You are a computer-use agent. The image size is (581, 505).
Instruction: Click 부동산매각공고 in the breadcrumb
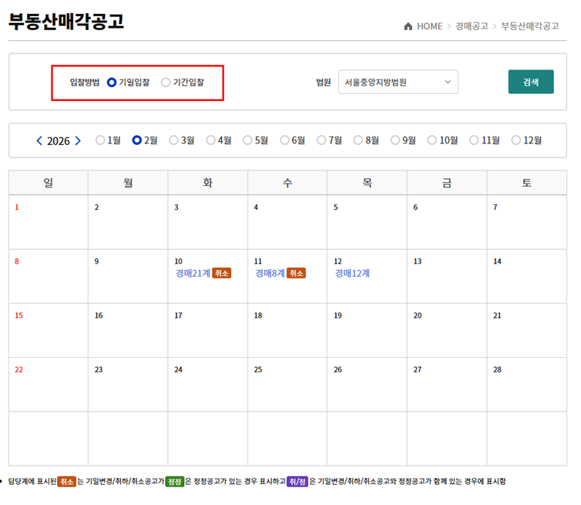coord(529,26)
